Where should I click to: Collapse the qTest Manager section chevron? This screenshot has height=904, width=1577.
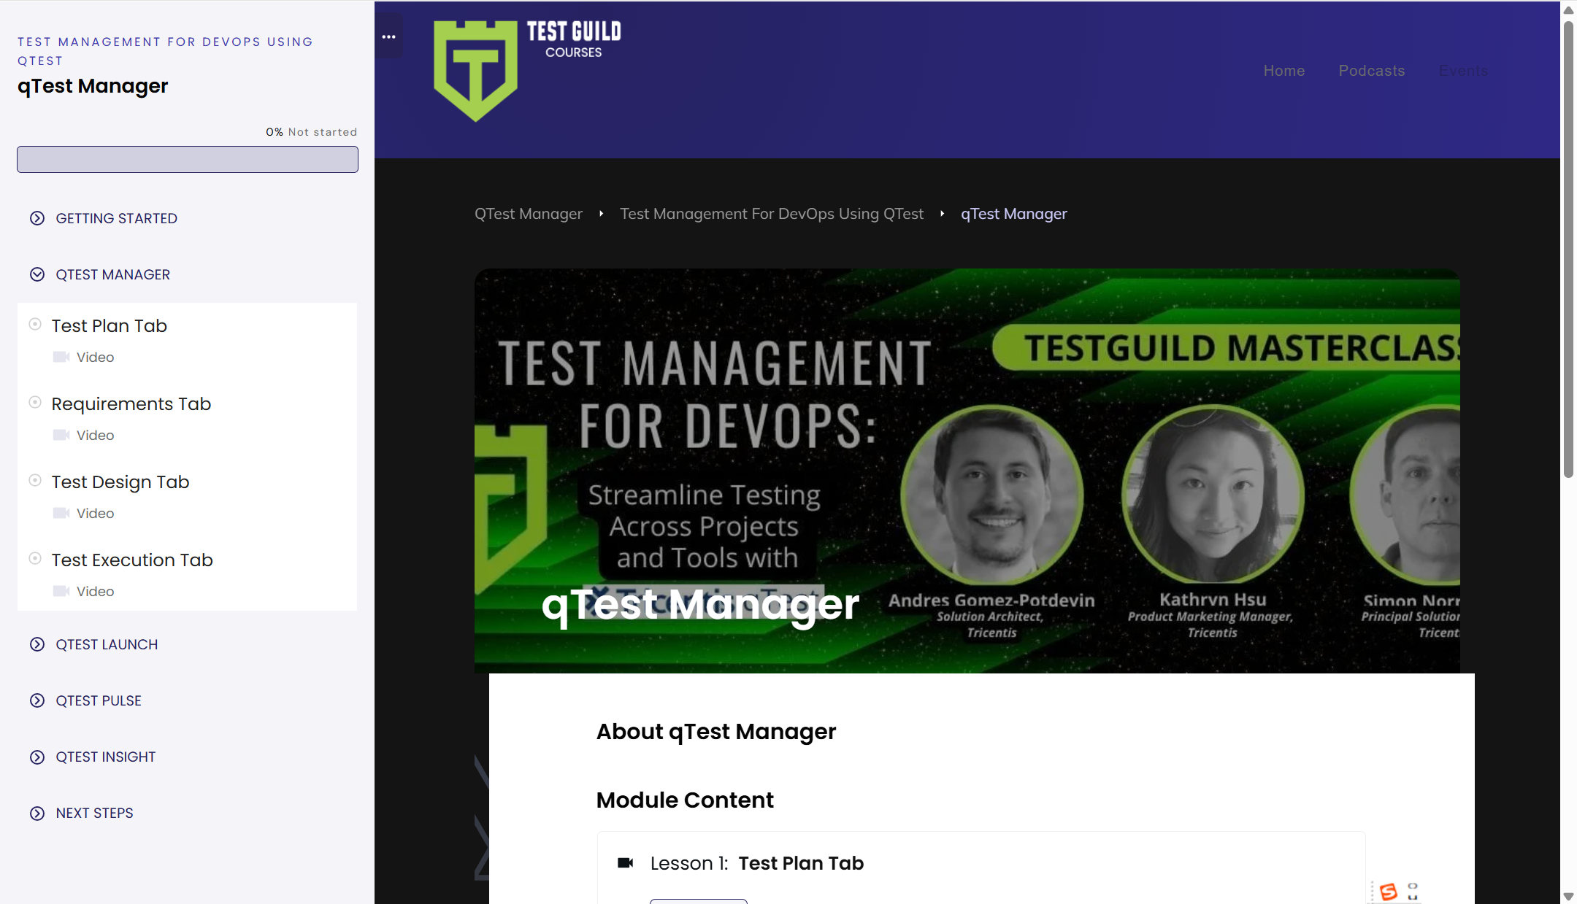coord(37,274)
